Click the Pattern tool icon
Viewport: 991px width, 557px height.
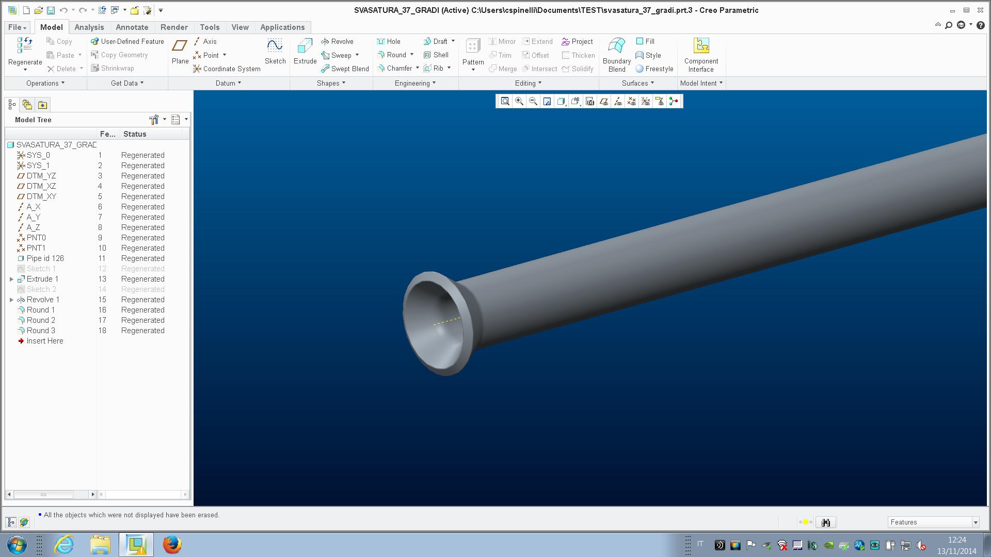pyautogui.click(x=473, y=46)
